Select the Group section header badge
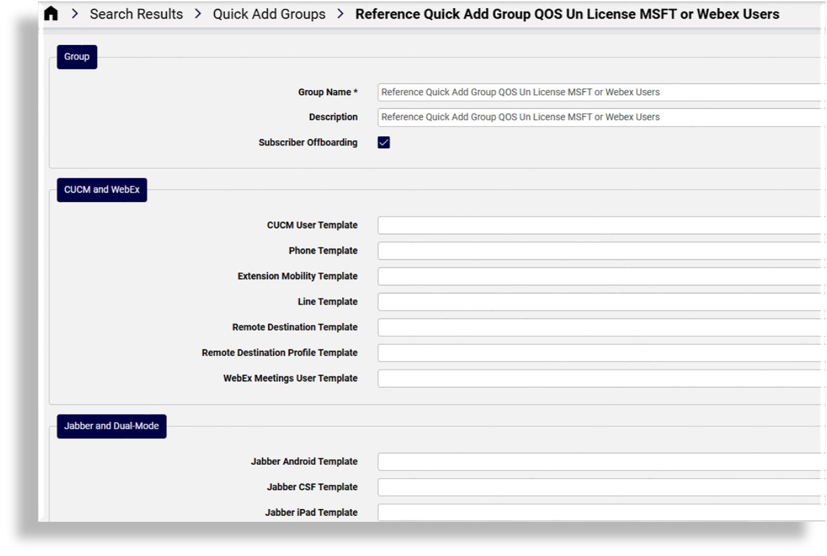Screen dimensions: 827x556 point(76,57)
